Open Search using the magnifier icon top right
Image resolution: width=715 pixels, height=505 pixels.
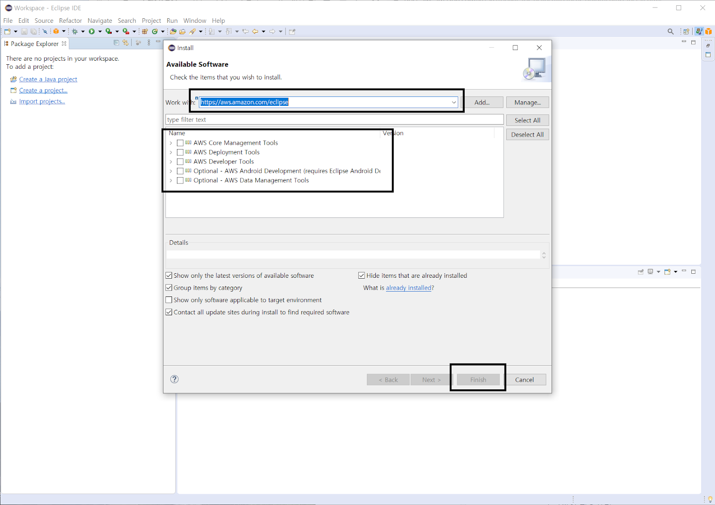tap(671, 31)
